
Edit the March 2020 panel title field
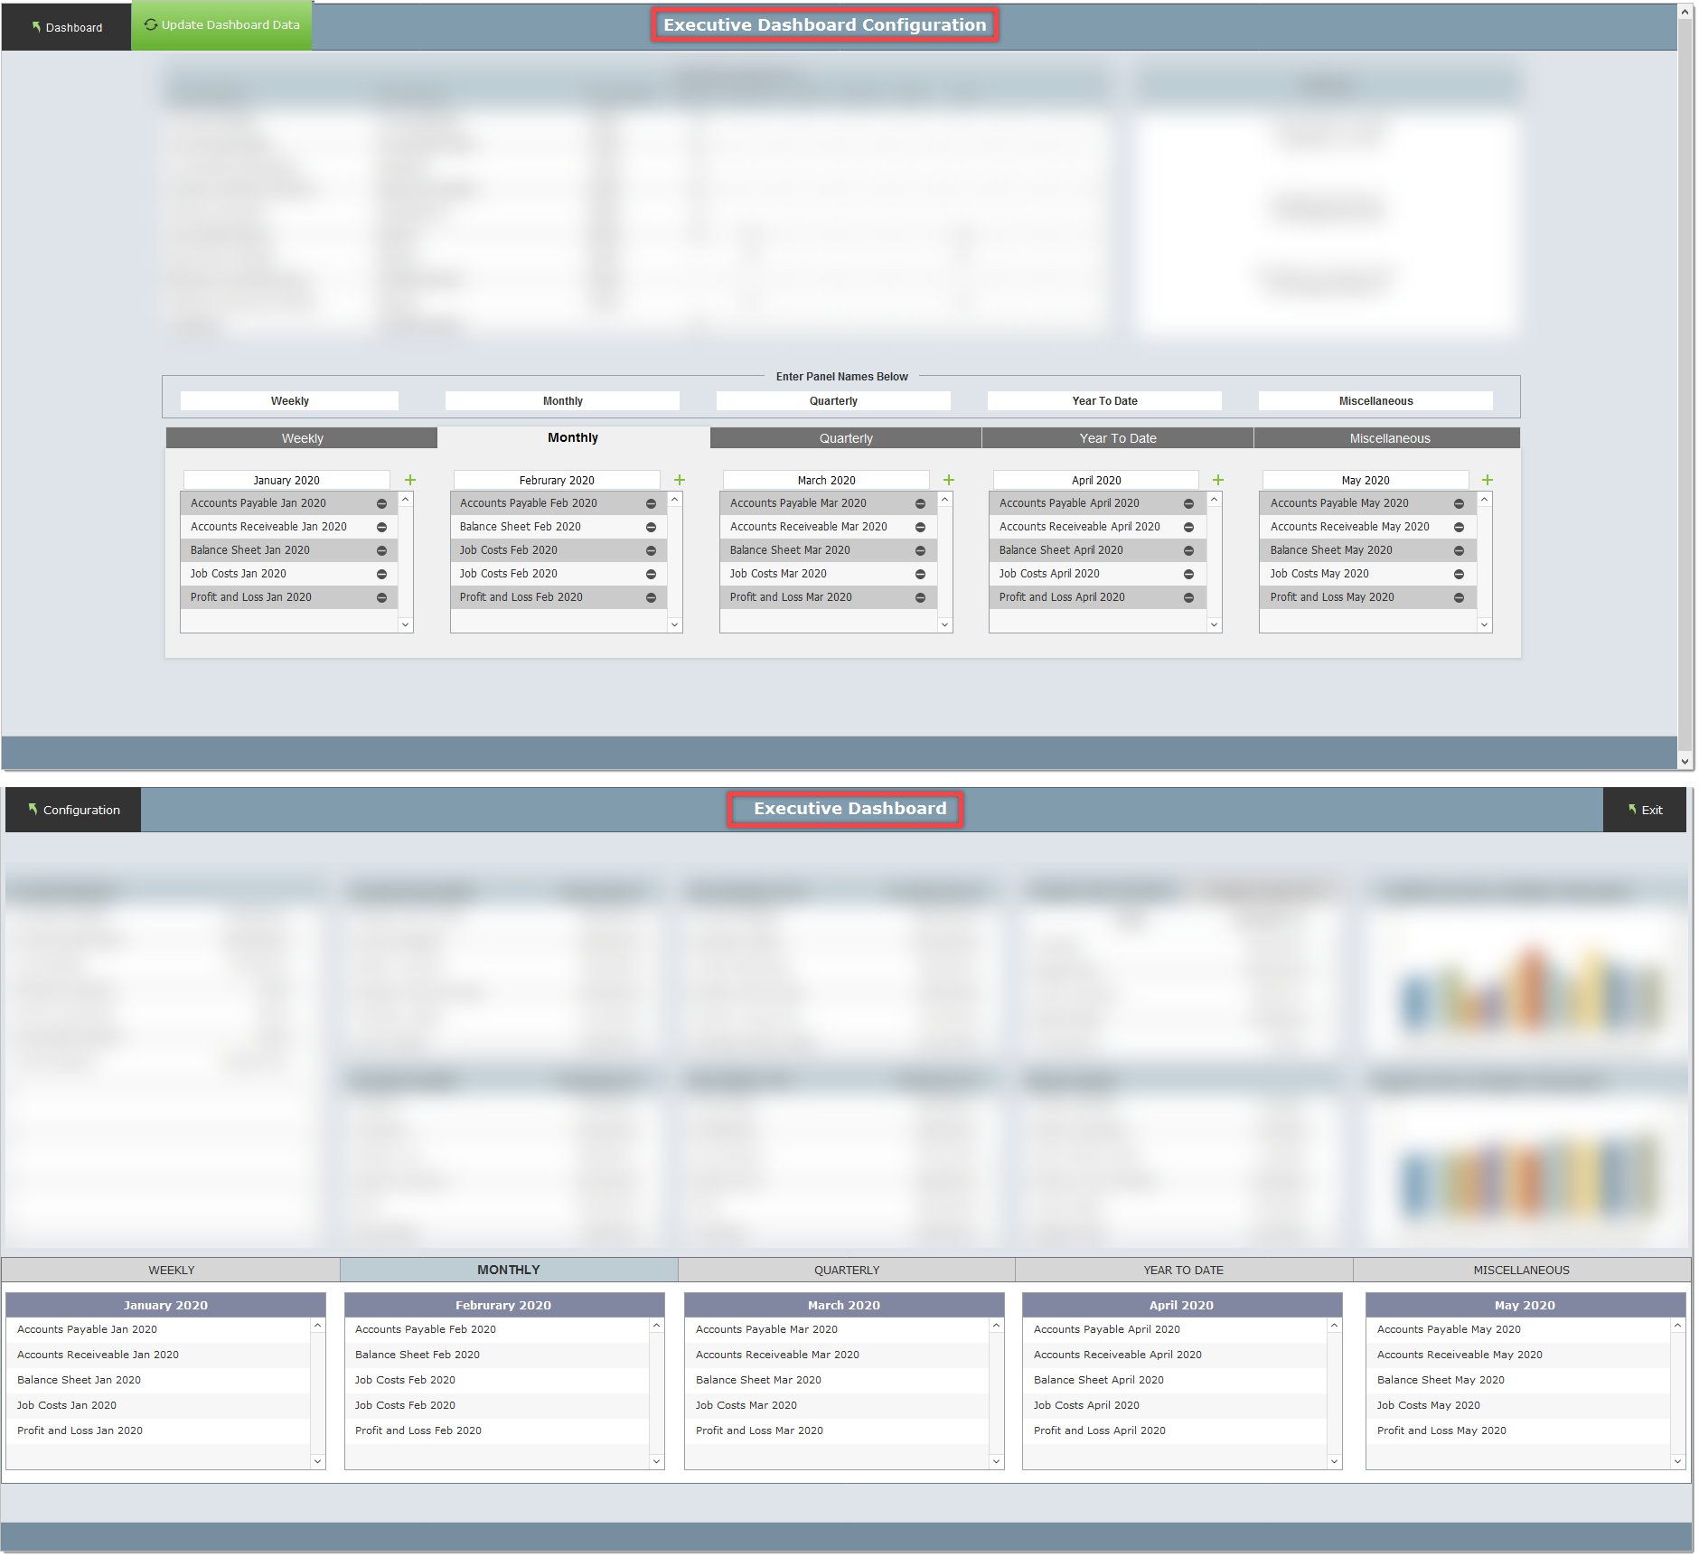click(826, 480)
